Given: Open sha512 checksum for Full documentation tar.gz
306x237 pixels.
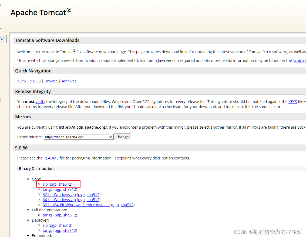Looking at the screenshot, I should pos(70,215).
